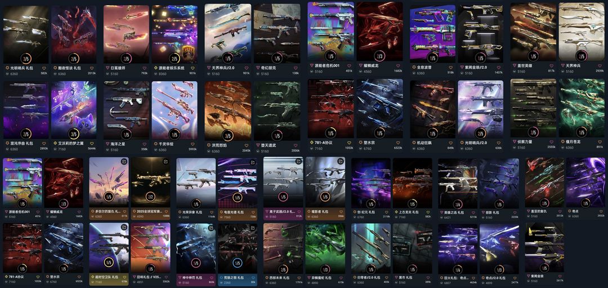Click the tier icon beside 日冕雄师

[108, 68]
